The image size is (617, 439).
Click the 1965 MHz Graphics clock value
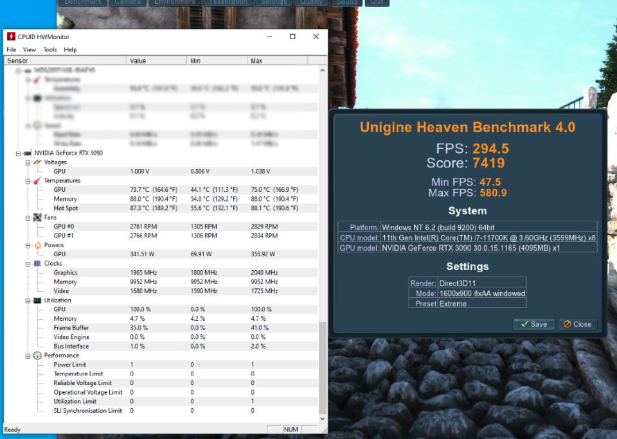click(x=143, y=273)
